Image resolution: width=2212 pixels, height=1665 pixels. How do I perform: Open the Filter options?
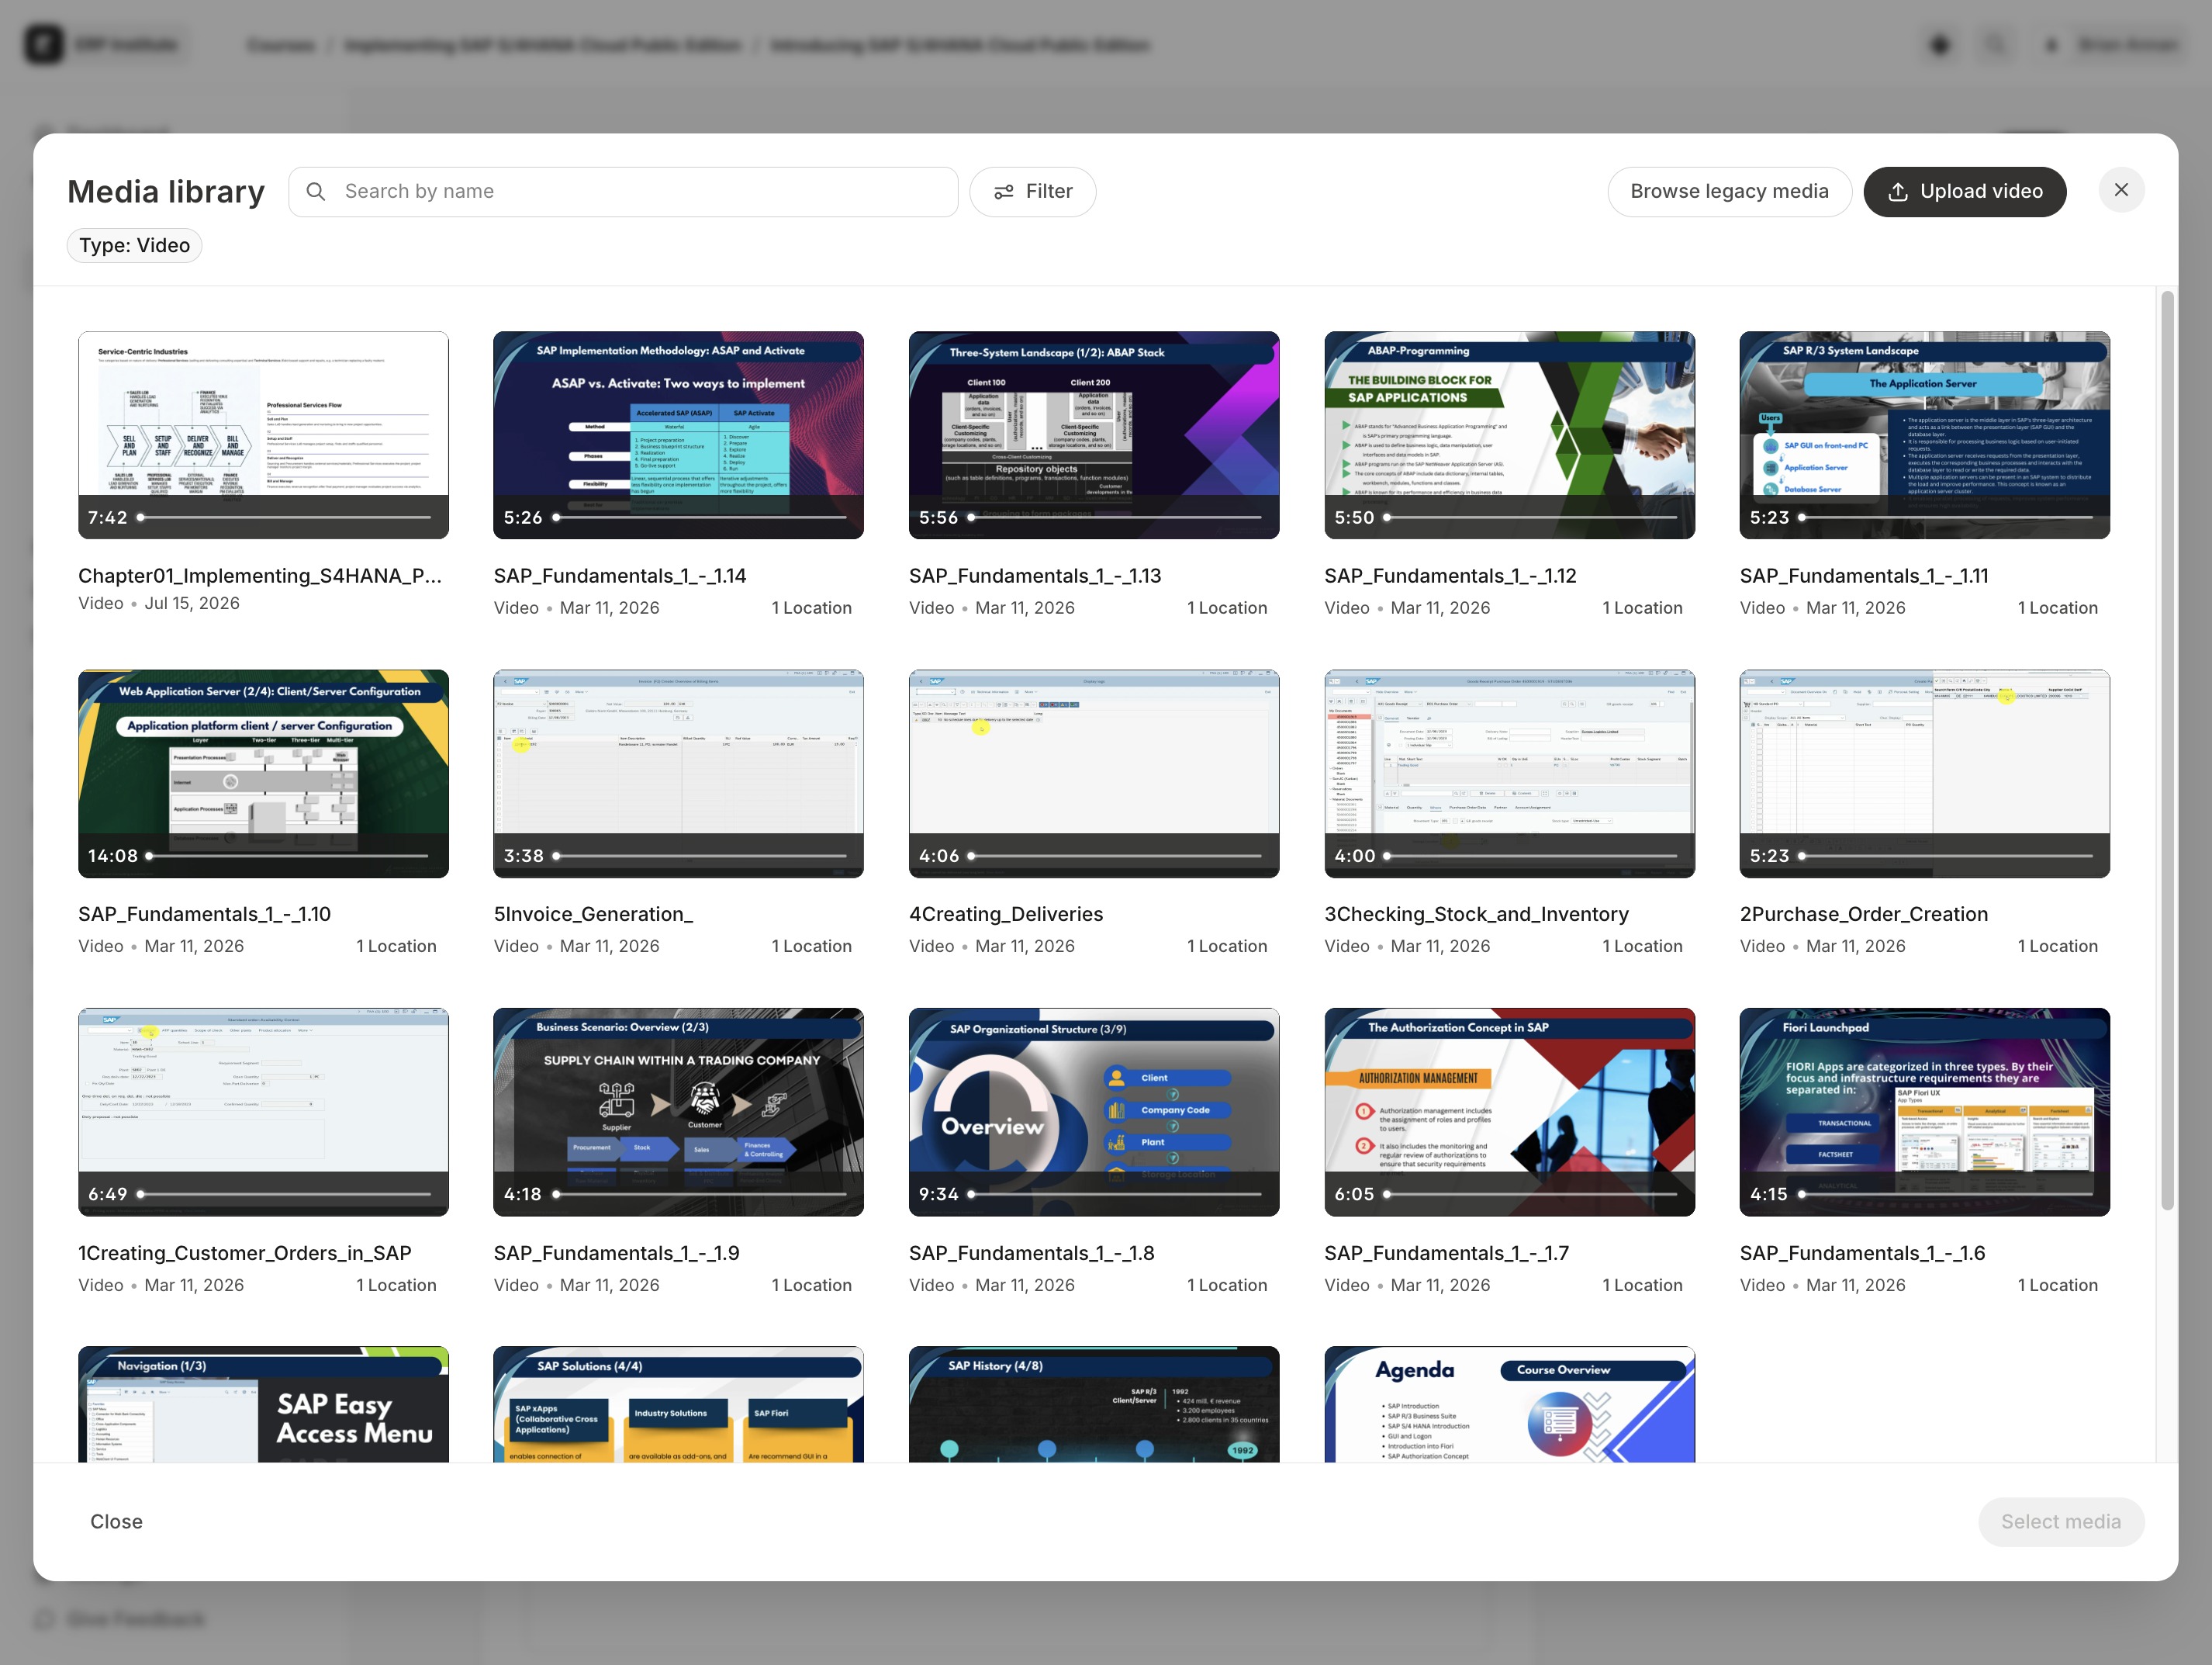point(1033,191)
